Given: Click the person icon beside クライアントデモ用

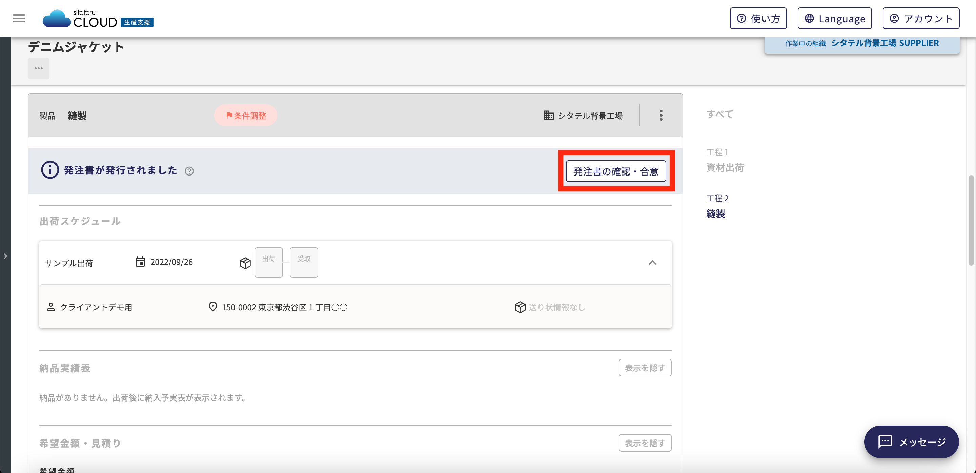Looking at the screenshot, I should pyautogui.click(x=50, y=307).
